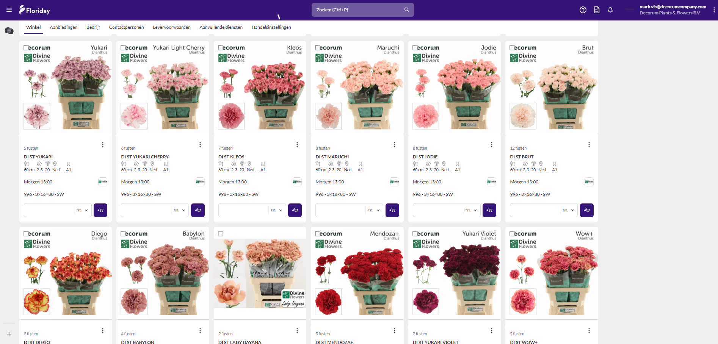Open the DI ST MARUCHI product title
718x344 pixels.
tap(332, 157)
